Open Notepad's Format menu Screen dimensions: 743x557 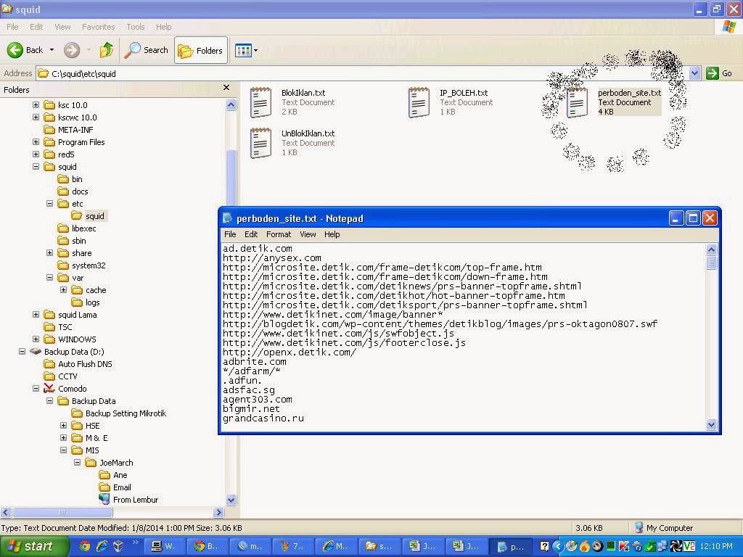pos(278,234)
